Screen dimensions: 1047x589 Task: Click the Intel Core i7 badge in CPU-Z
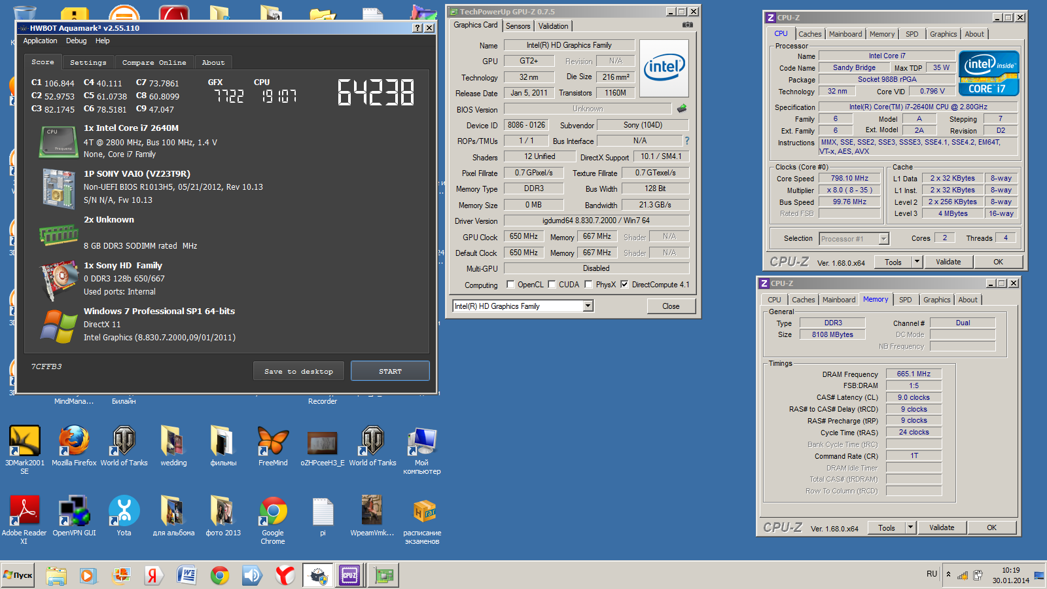(989, 73)
